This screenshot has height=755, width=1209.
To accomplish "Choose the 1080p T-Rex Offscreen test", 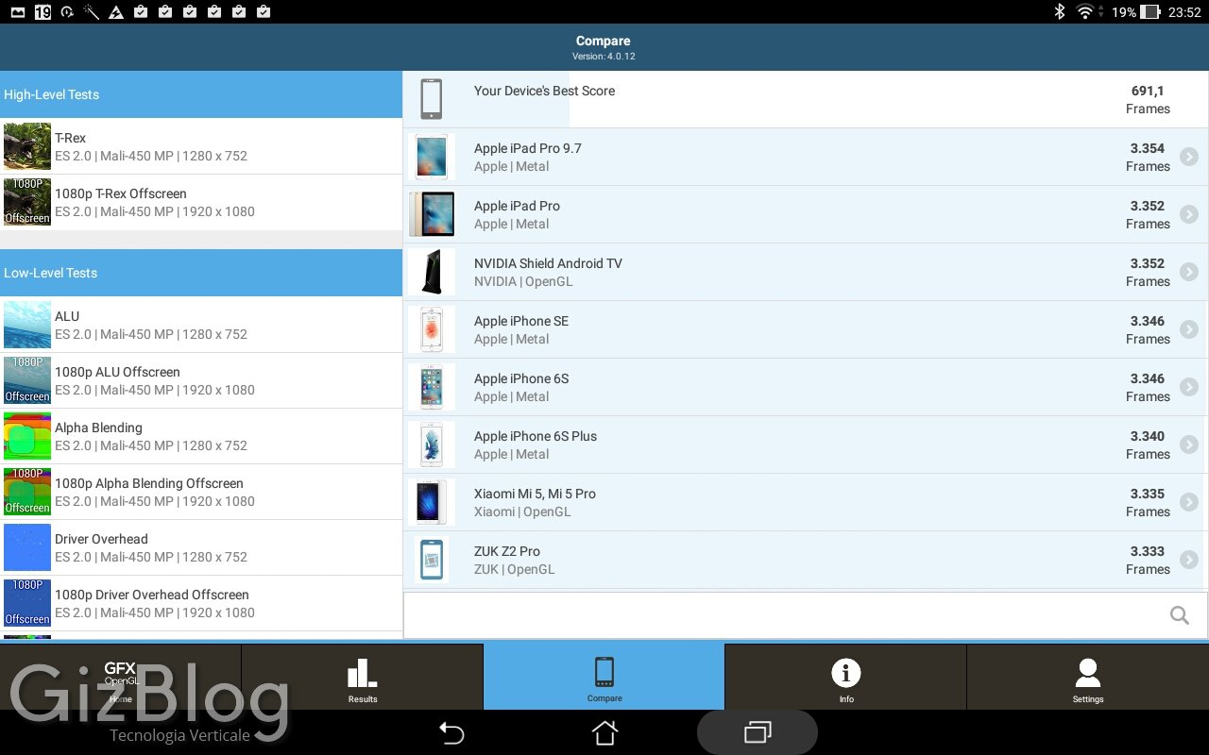I will tap(201, 202).
